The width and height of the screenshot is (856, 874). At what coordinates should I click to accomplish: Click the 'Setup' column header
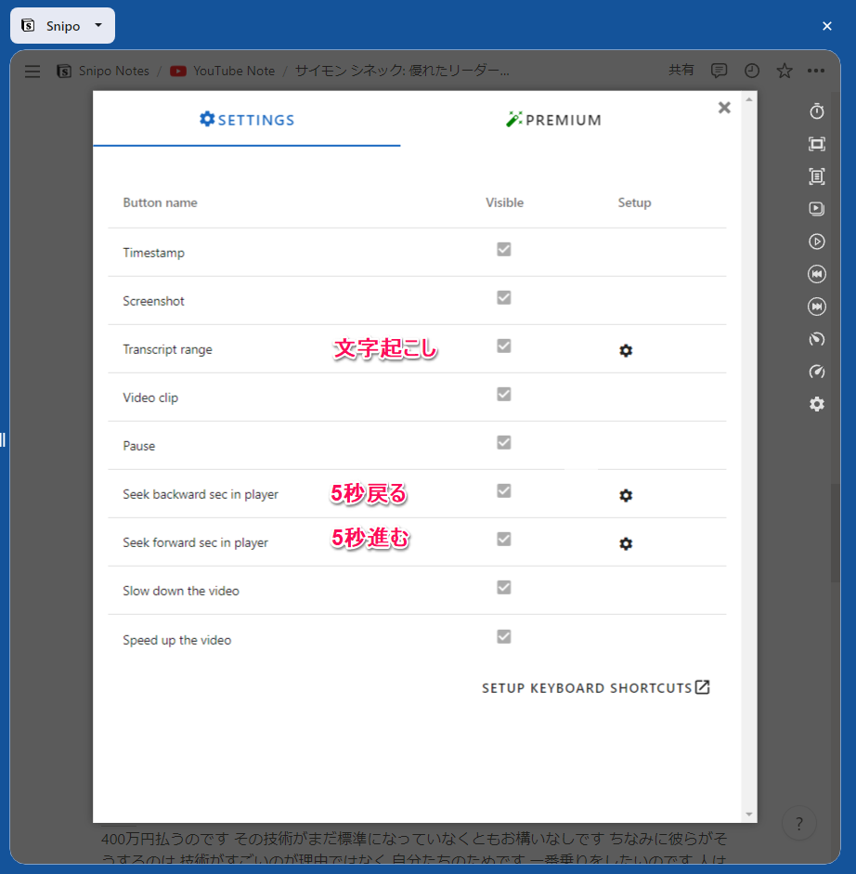point(634,202)
